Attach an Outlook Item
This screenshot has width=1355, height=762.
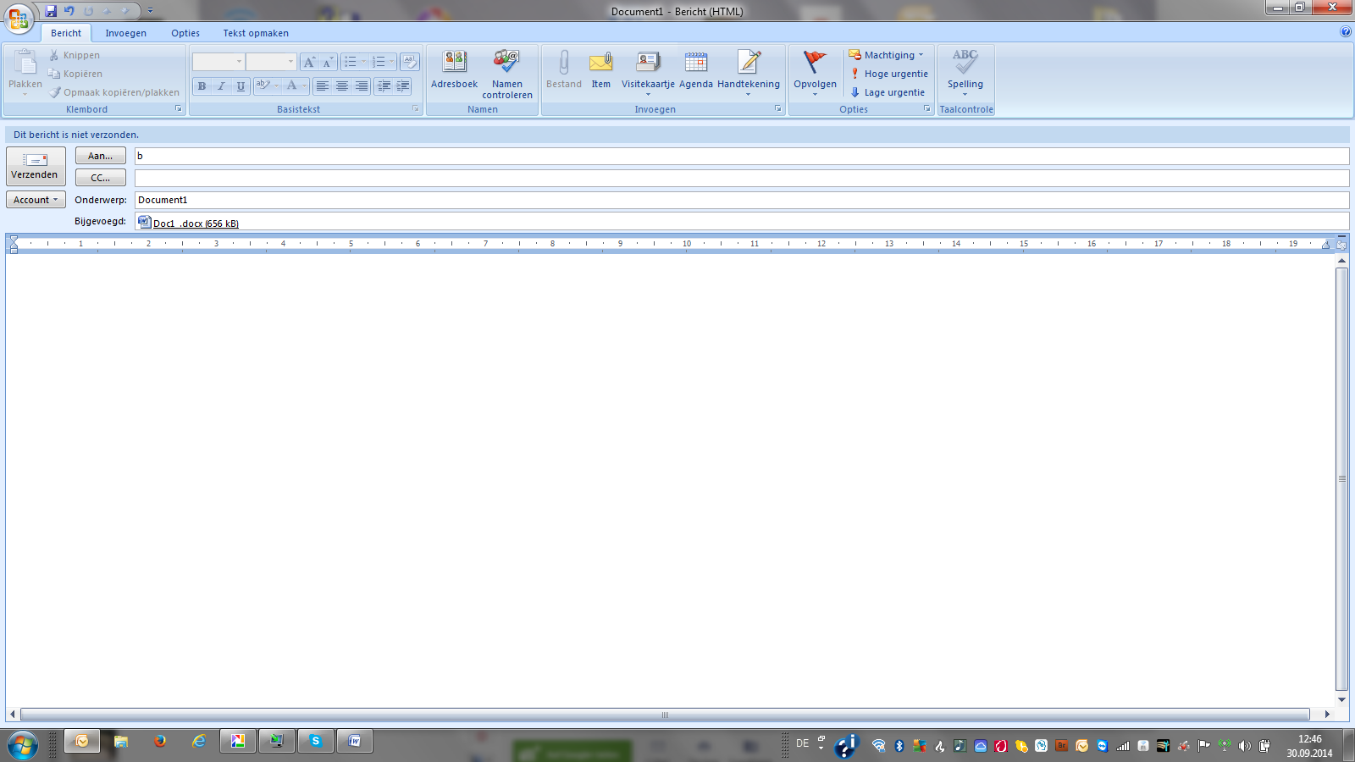pyautogui.click(x=600, y=69)
